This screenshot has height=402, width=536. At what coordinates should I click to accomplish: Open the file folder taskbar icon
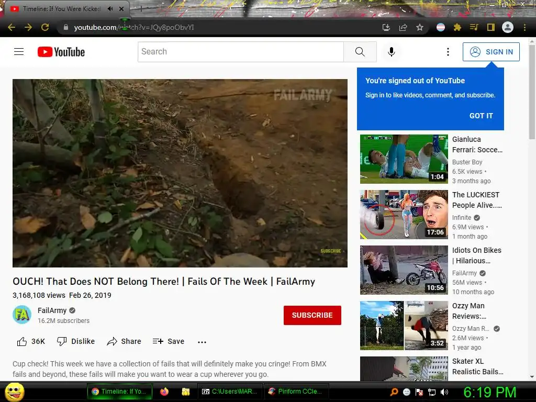click(186, 392)
